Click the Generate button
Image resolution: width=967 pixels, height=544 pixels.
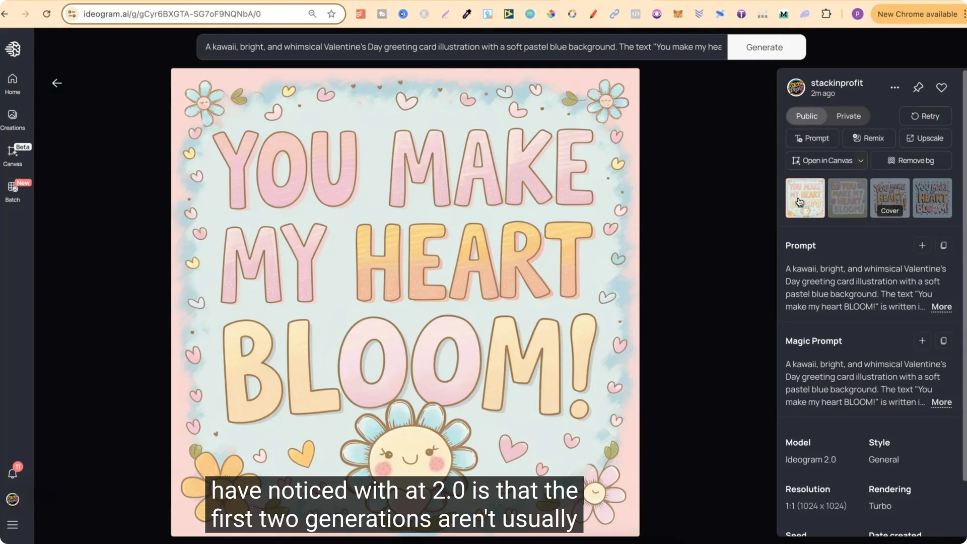click(765, 47)
